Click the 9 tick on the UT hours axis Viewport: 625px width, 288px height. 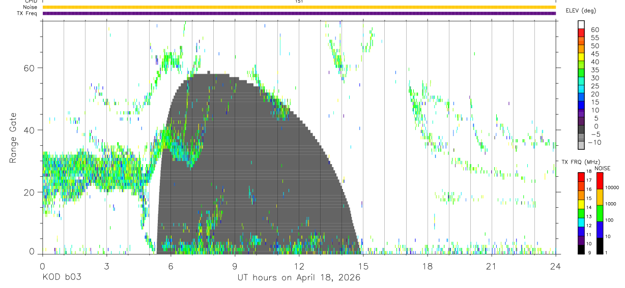[235, 266]
